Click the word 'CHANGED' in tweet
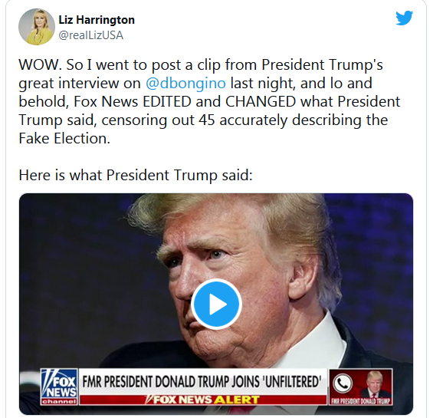This screenshot has width=443, height=418. coord(261,101)
